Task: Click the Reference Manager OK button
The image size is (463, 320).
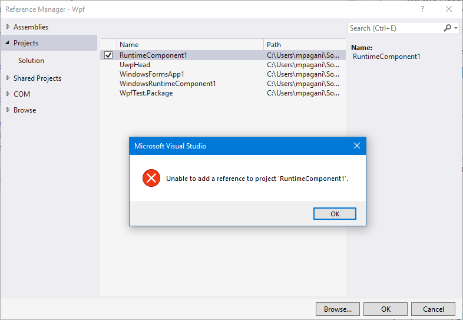Action: coord(386,309)
